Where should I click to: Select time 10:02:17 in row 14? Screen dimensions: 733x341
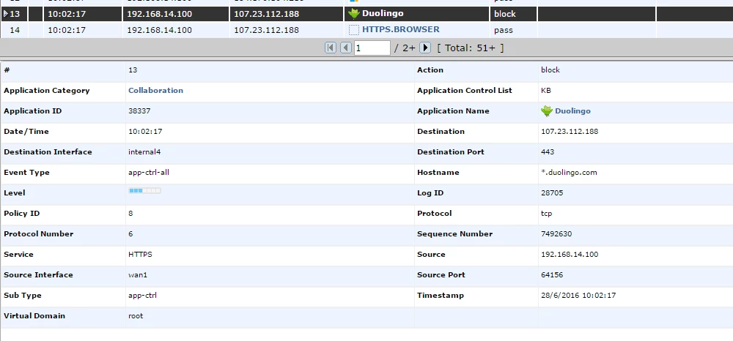67,30
